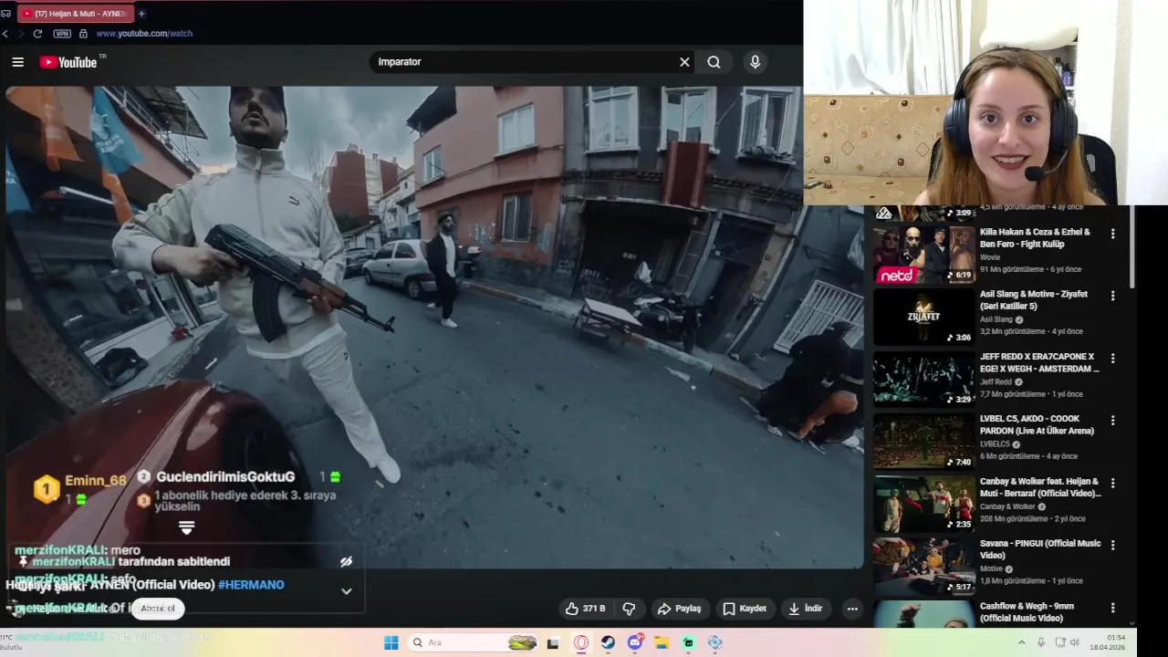Like the video with 371 B likes
The image size is (1168, 657).
[x=585, y=609]
